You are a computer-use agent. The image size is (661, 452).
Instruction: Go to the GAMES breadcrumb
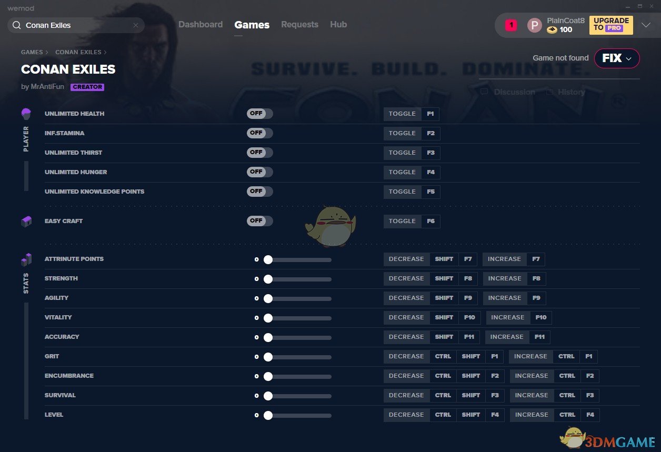point(32,52)
